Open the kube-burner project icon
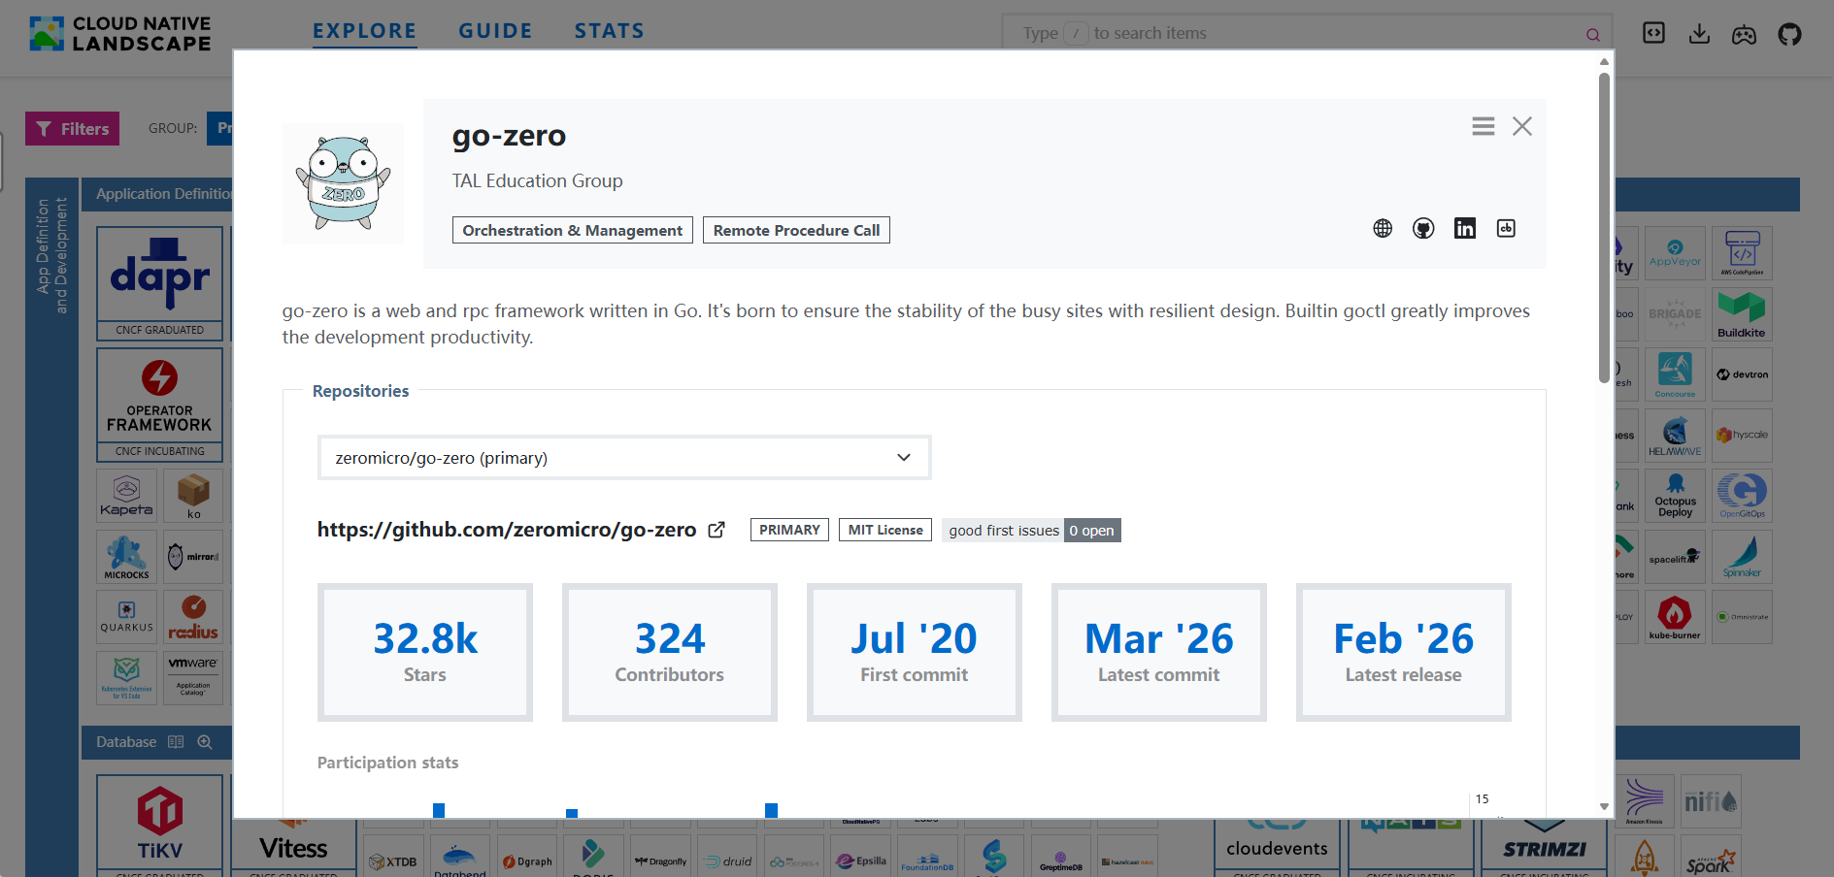 [1675, 617]
